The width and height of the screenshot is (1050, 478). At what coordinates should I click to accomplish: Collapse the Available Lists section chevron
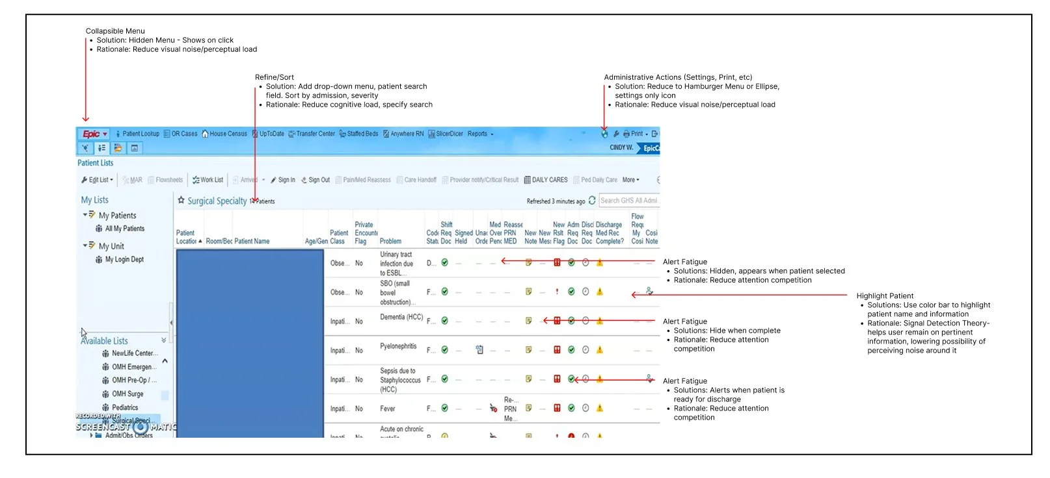point(164,340)
